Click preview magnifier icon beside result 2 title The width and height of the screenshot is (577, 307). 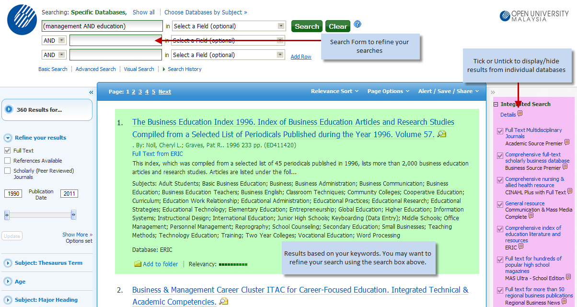[x=223, y=302]
